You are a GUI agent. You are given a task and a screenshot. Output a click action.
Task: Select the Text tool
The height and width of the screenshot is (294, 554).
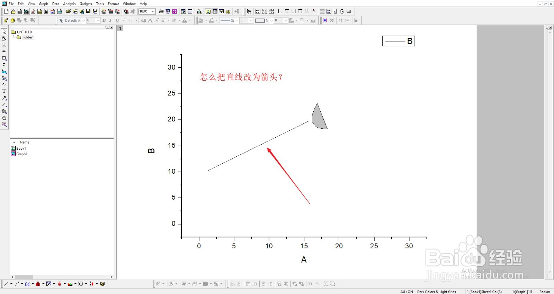[4, 91]
